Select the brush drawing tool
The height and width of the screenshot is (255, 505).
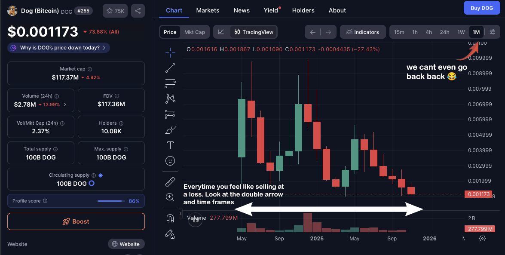pyautogui.click(x=170, y=130)
